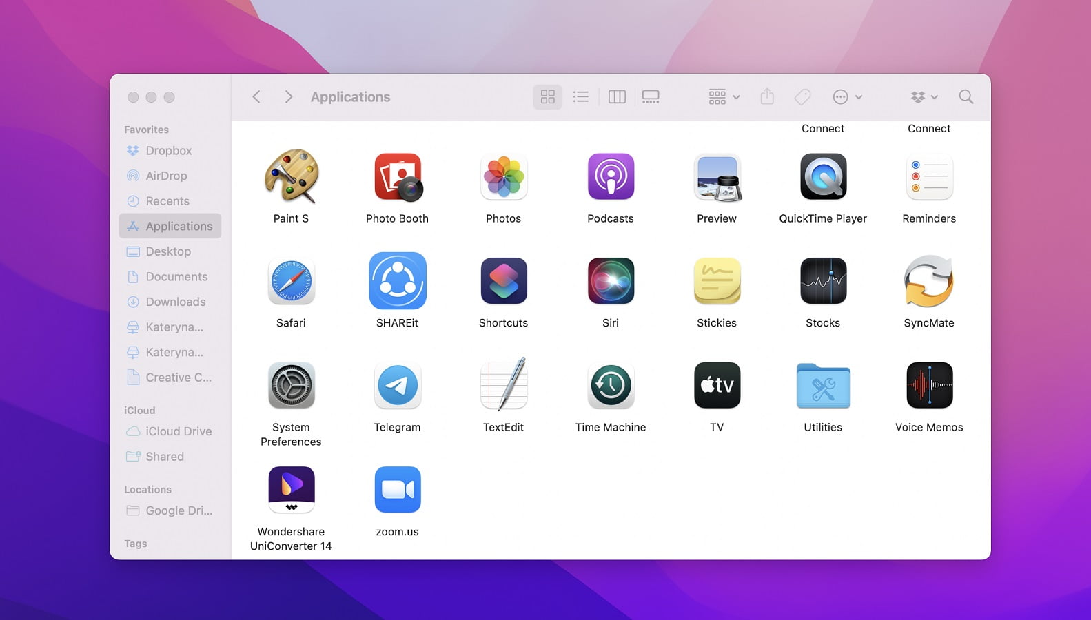Open the Dropbox toolbar dropdown
The image size is (1091, 620).
[x=924, y=97]
